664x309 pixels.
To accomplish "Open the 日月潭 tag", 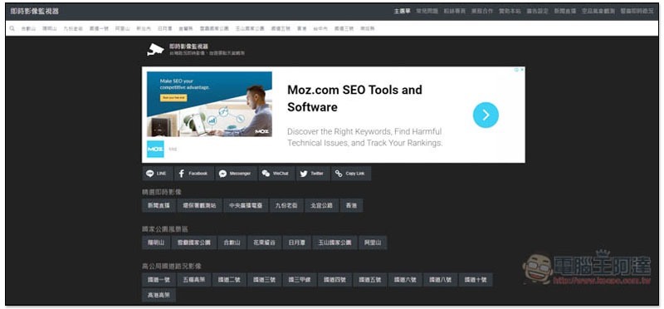I will point(296,243).
